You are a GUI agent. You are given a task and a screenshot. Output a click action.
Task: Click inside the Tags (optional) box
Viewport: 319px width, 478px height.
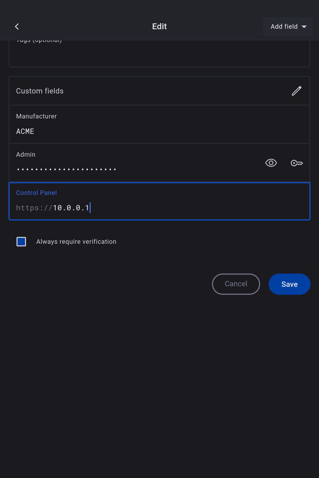(159, 54)
